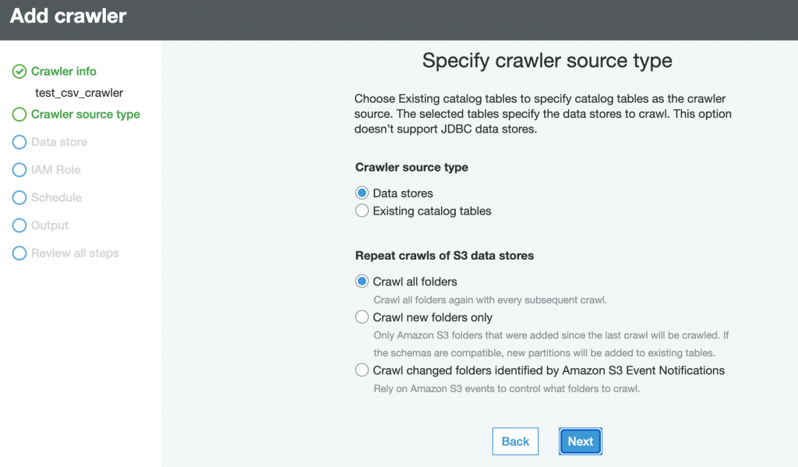Click the circle icon next to Data store
This screenshot has width=798, height=467.
tap(19, 142)
